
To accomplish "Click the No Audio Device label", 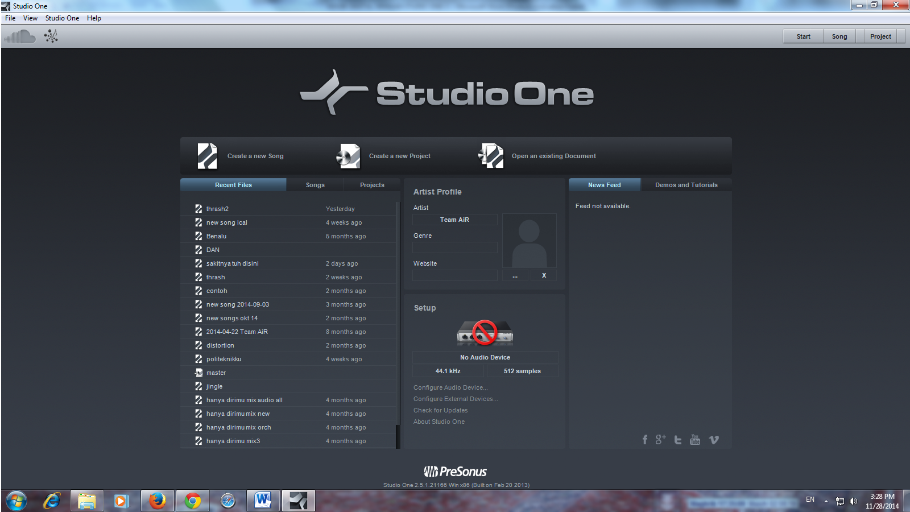I will pyautogui.click(x=485, y=357).
